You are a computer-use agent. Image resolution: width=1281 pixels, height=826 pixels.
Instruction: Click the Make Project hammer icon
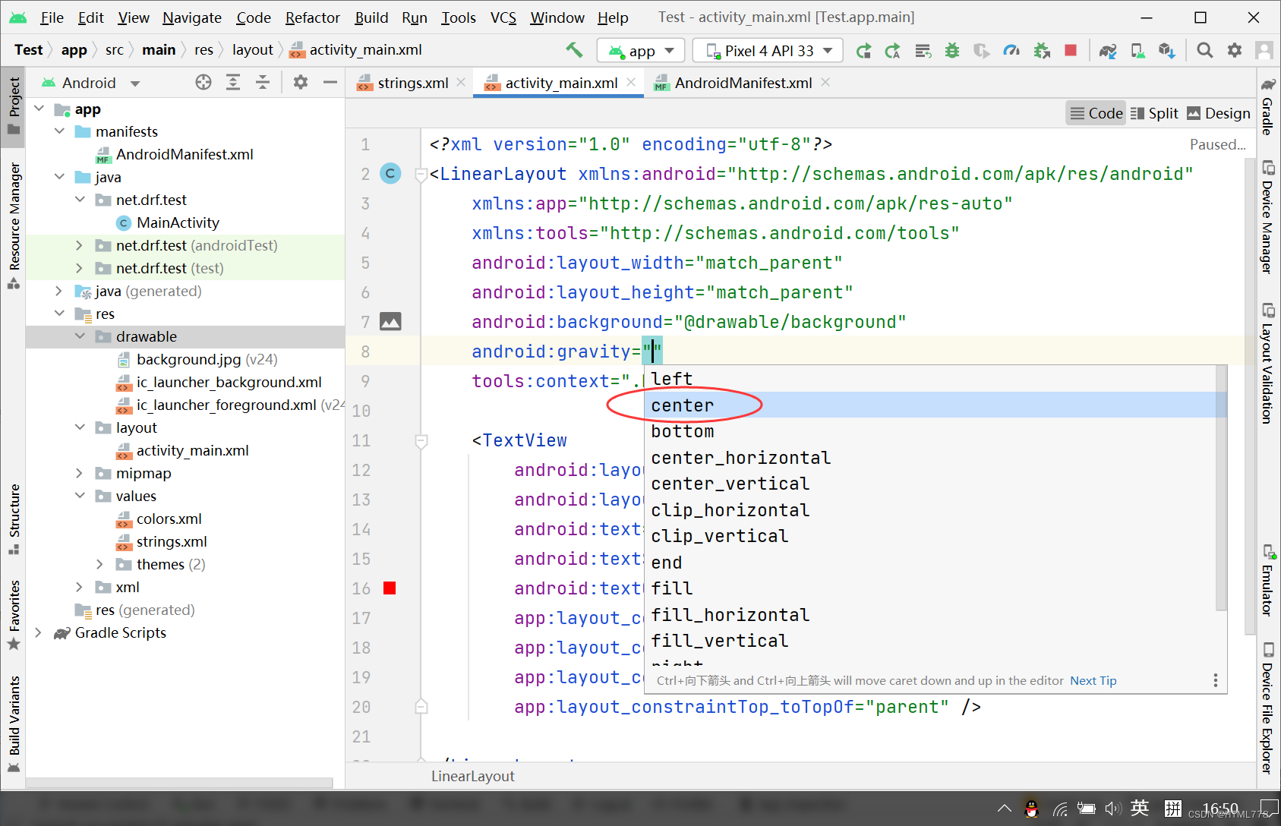574,50
